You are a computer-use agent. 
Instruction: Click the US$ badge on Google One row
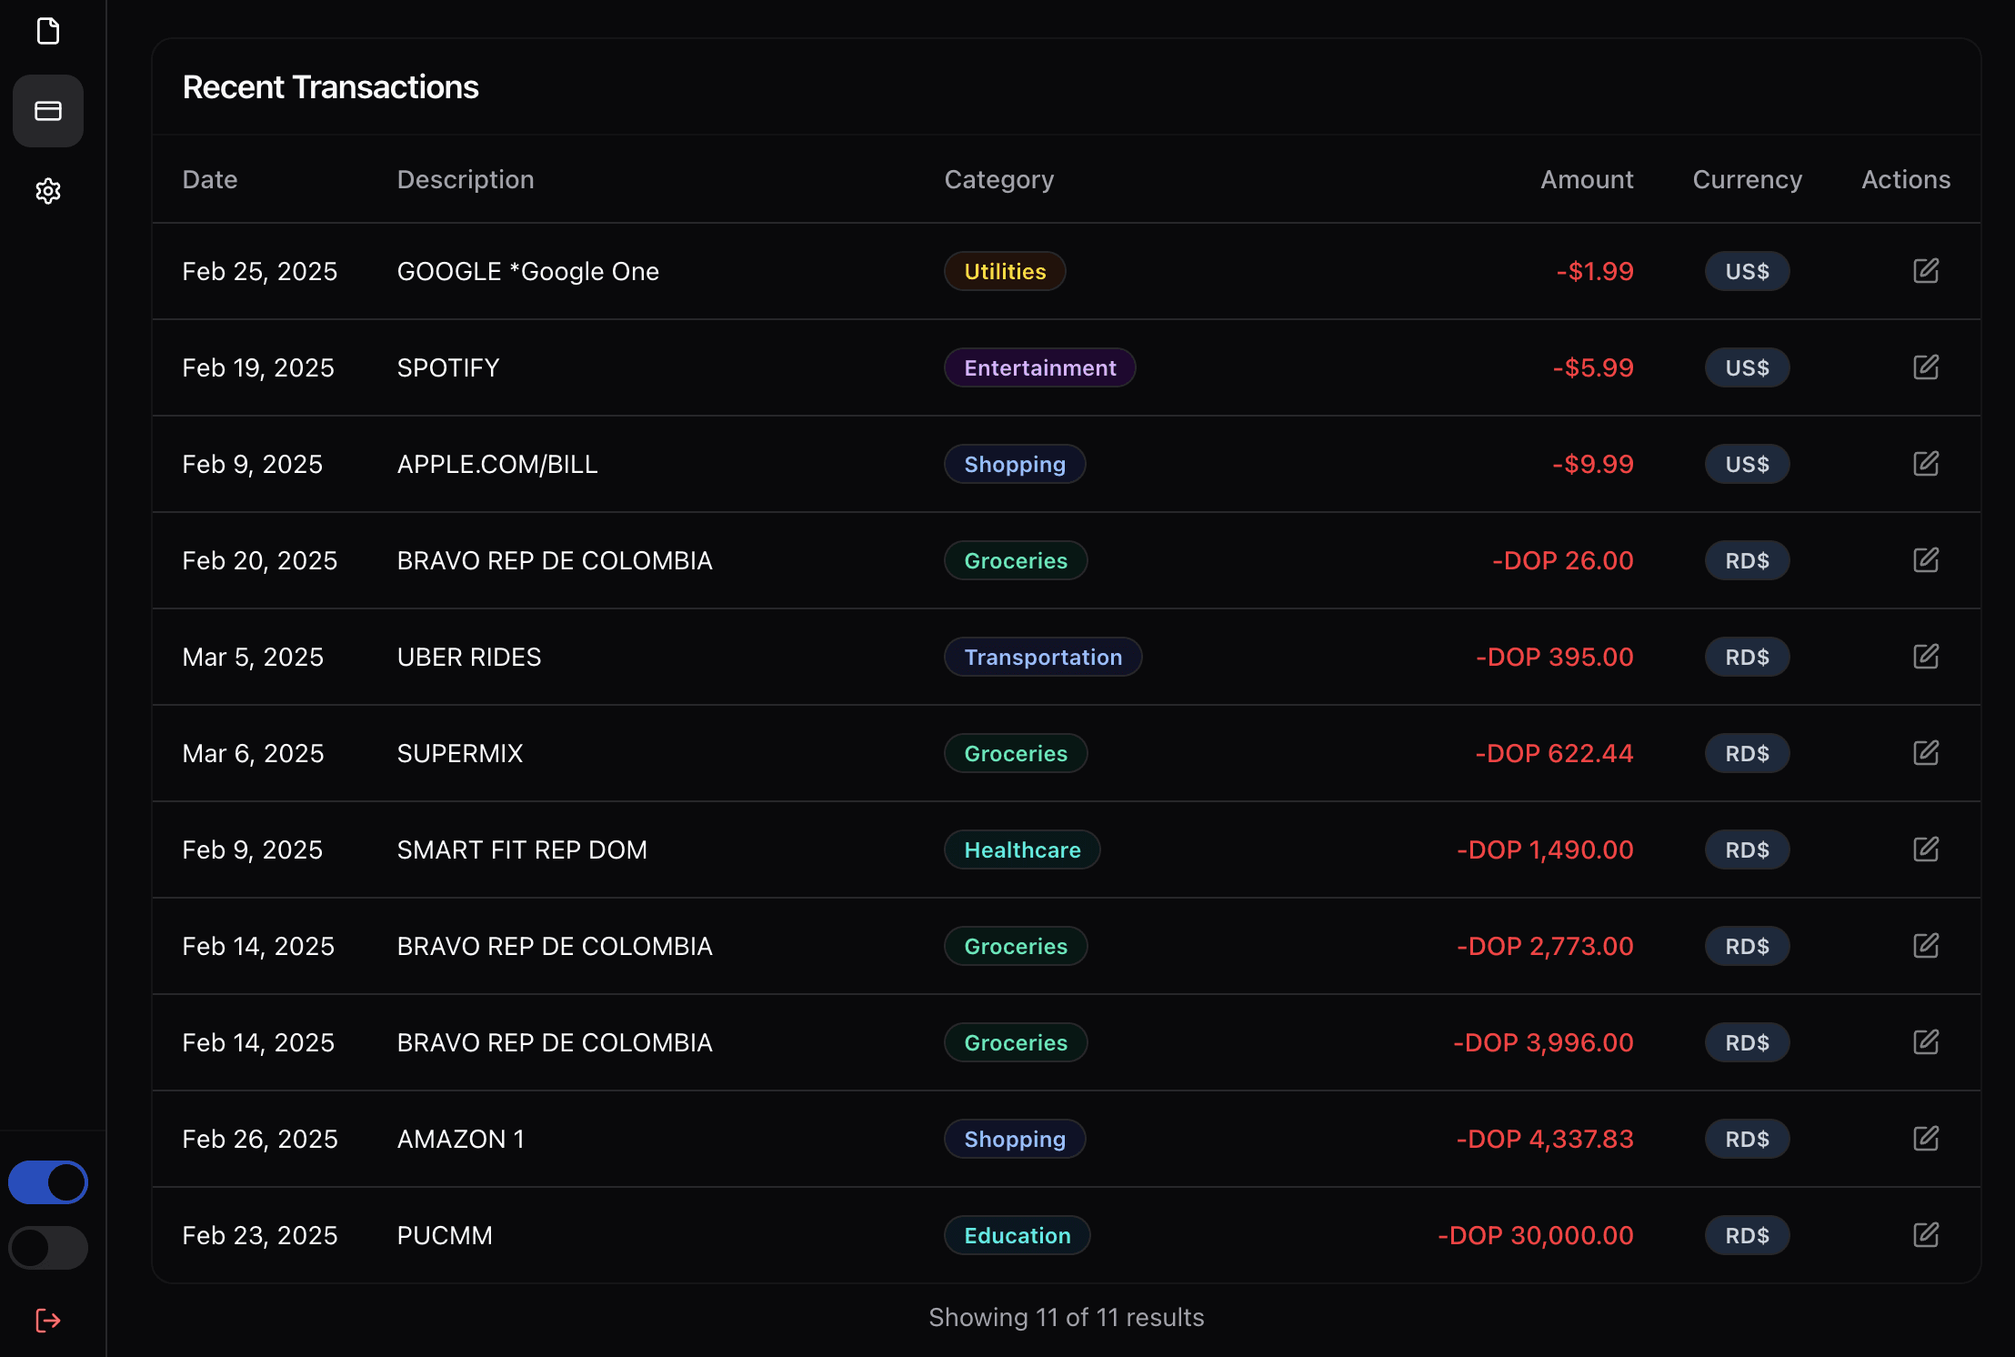click(1747, 271)
